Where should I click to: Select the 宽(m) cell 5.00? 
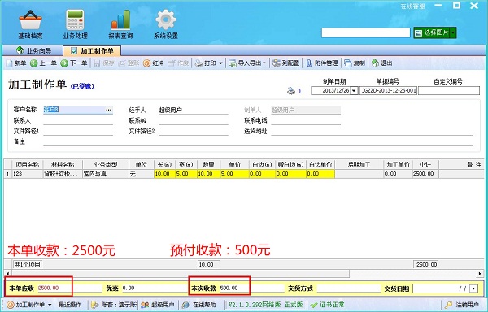pyautogui.click(x=186, y=174)
